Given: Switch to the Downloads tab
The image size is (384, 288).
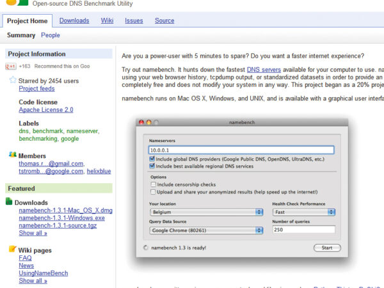Looking at the screenshot, I should point(74,20).
